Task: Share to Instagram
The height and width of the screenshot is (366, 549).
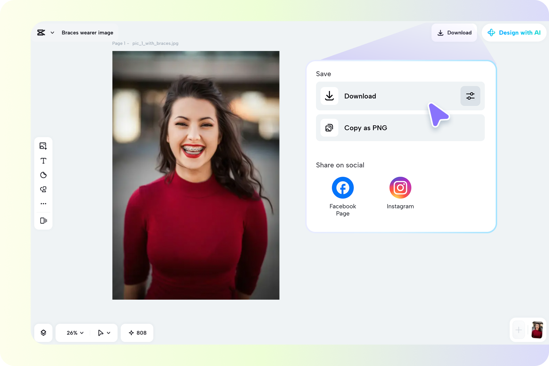Action: pos(400,193)
